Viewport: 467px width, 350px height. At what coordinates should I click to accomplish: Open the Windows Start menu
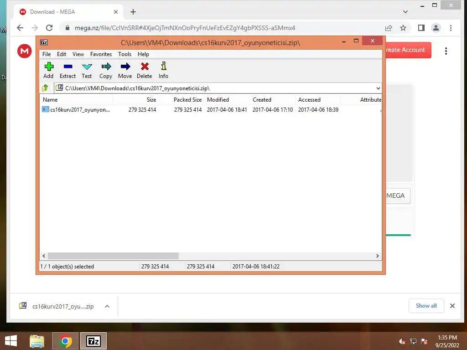(11, 341)
